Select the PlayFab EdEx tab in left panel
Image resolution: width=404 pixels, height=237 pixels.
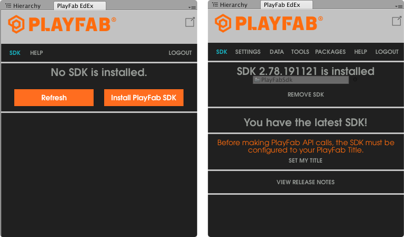(x=80, y=6)
